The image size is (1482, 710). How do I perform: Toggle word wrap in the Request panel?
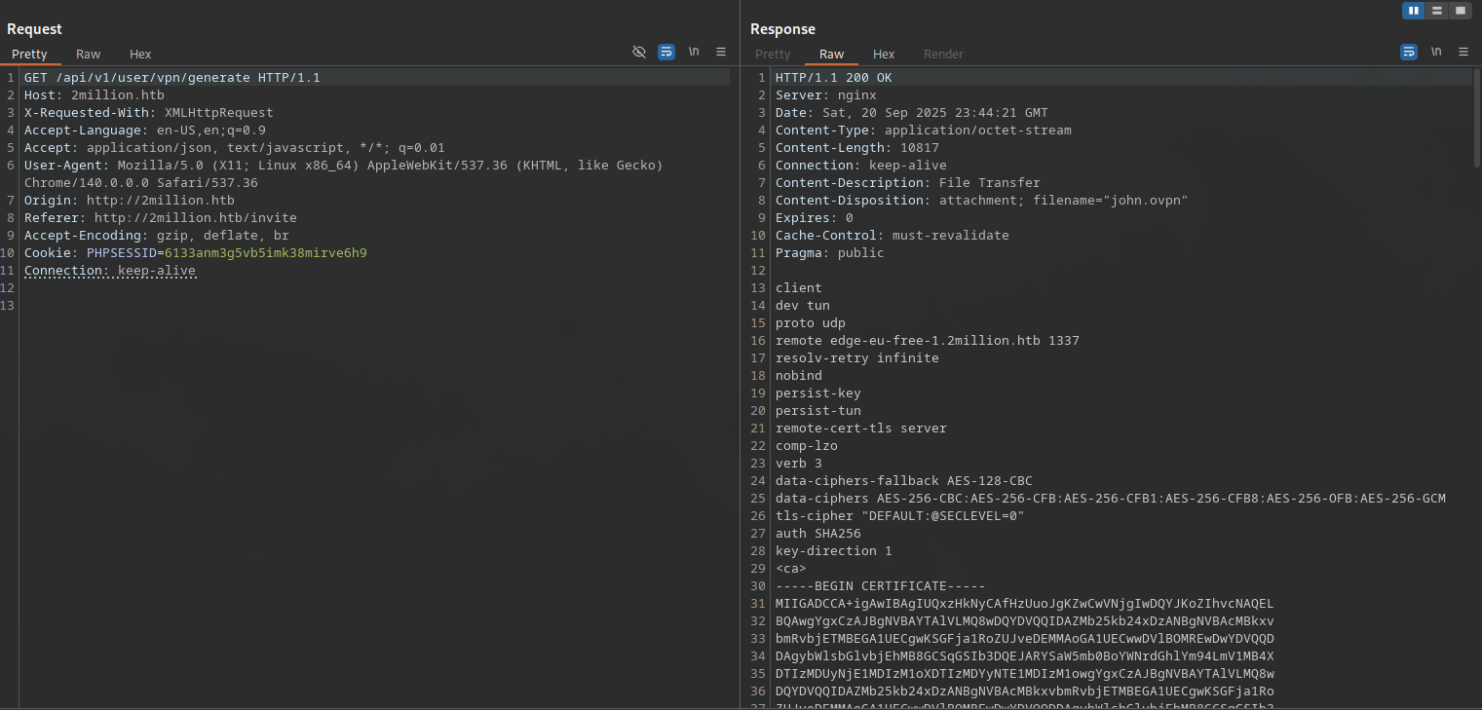coord(666,52)
